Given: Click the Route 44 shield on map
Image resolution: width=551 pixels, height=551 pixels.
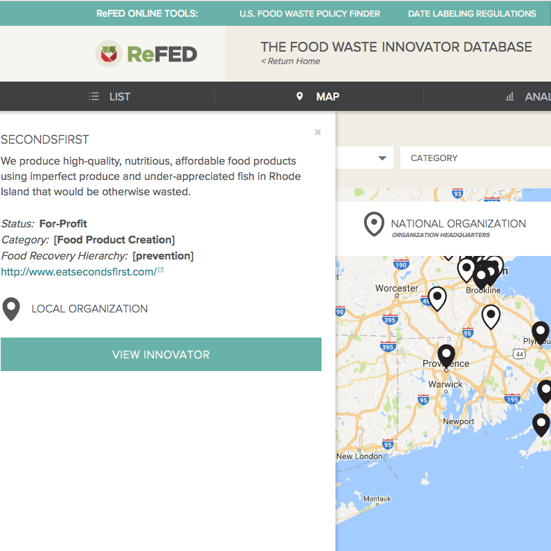Looking at the screenshot, I should [x=520, y=354].
